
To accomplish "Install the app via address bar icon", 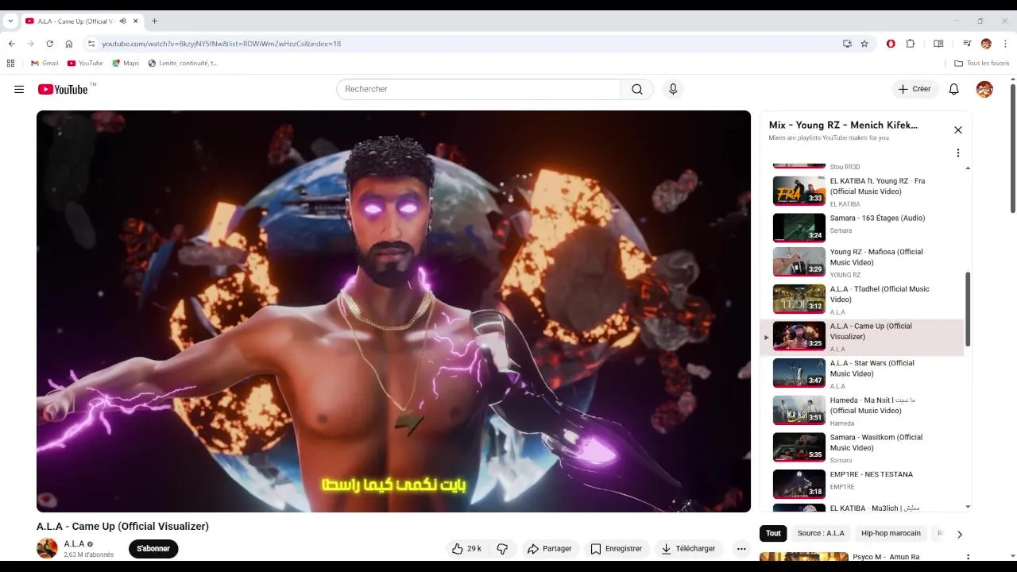I will 847,44.
